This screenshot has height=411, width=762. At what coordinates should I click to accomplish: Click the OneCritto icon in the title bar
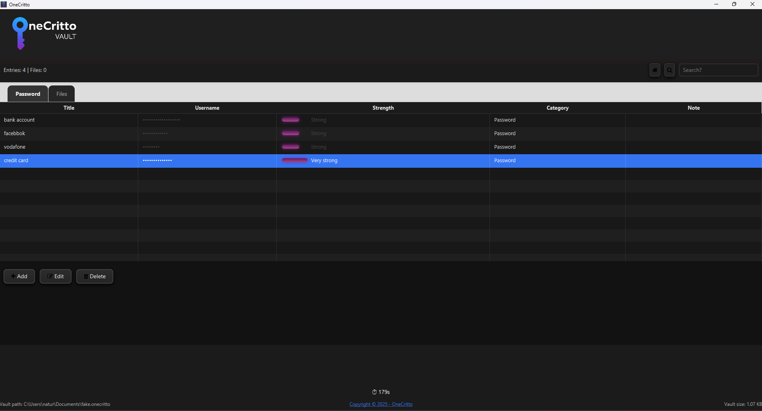(4, 4)
